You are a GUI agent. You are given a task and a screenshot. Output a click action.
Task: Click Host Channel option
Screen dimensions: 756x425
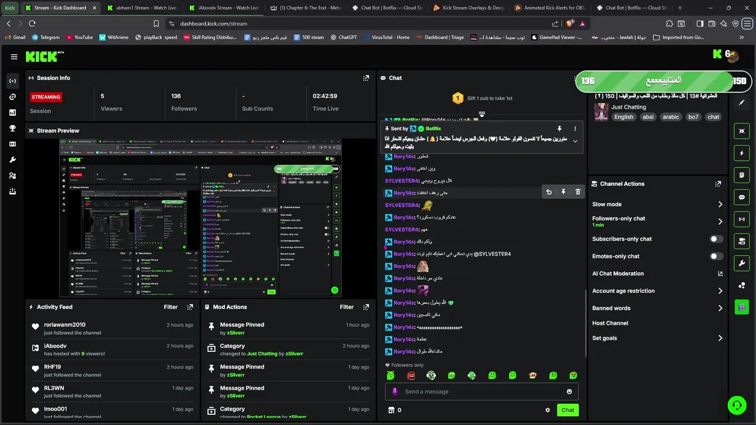(x=610, y=323)
